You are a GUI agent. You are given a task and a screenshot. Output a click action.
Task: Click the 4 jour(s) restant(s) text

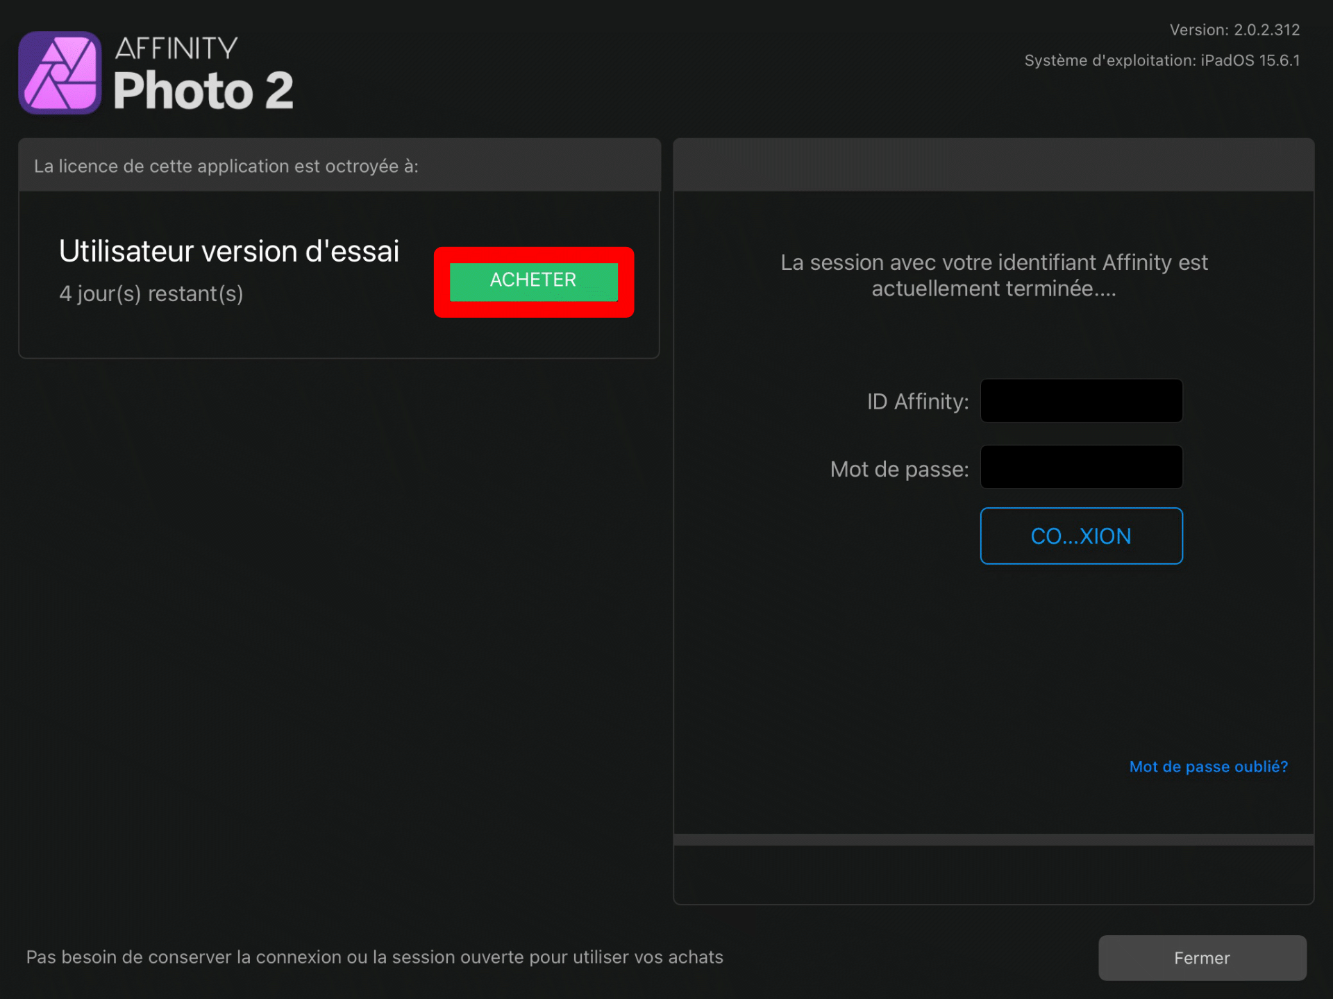point(151,294)
